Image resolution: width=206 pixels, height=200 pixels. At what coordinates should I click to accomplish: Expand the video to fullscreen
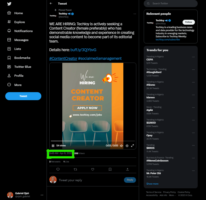point(132,146)
